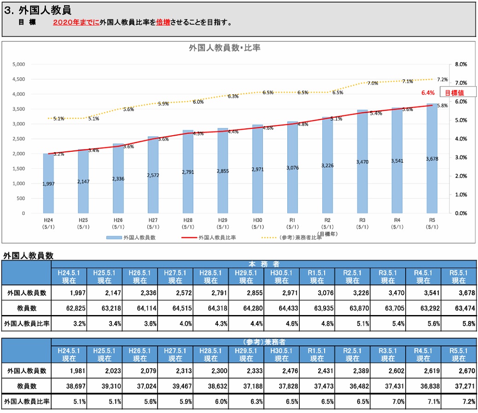
Task: Select the cell showing 64,433
Action: click(x=281, y=308)
